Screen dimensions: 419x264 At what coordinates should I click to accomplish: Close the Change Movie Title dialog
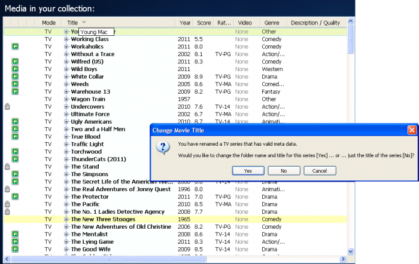pyautogui.click(x=412, y=130)
